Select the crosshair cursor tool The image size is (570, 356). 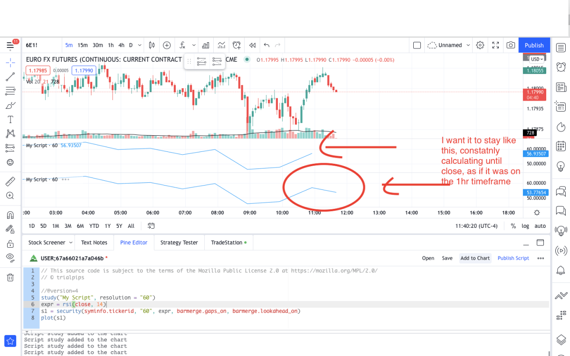[10, 62]
